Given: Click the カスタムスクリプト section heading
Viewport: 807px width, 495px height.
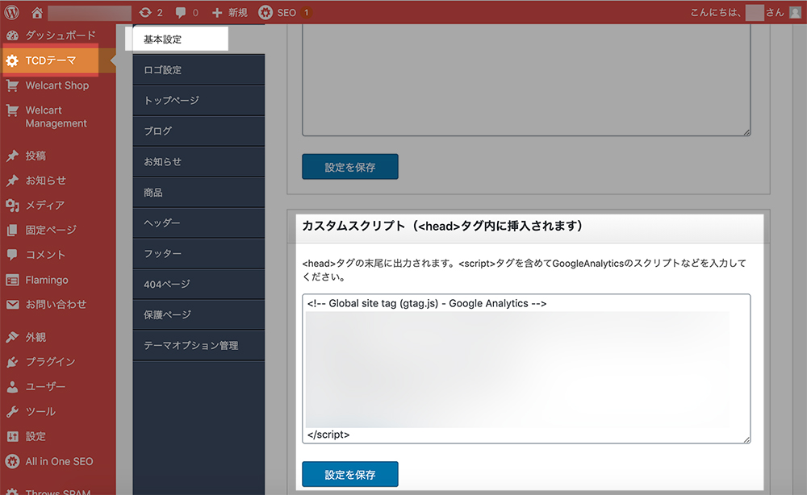Looking at the screenshot, I should click(442, 226).
